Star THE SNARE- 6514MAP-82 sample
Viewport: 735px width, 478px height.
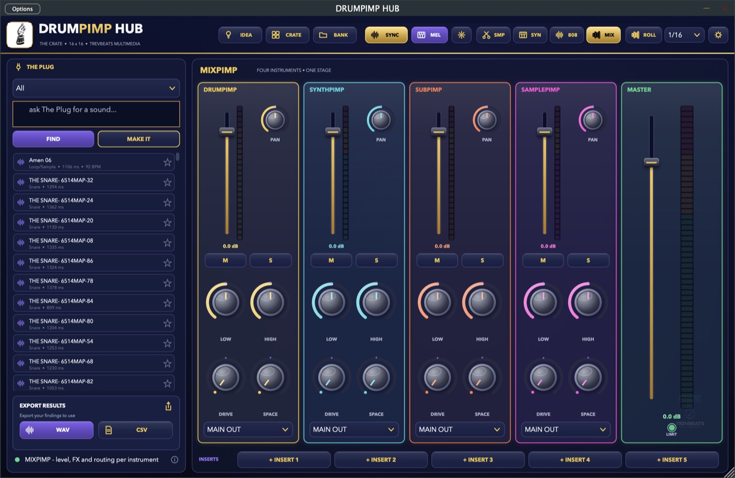click(167, 383)
